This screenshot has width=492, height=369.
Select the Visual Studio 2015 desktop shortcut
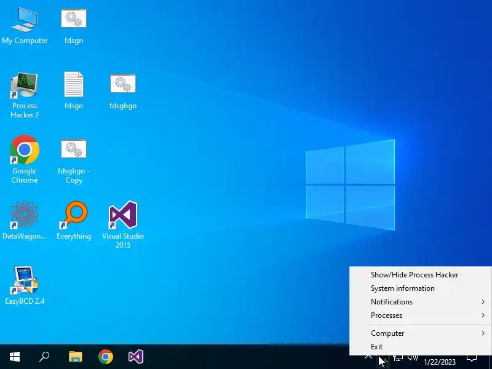[x=123, y=224]
